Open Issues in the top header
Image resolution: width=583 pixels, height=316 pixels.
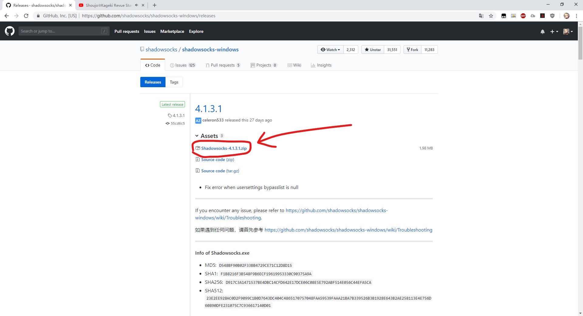pyautogui.click(x=150, y=31)
